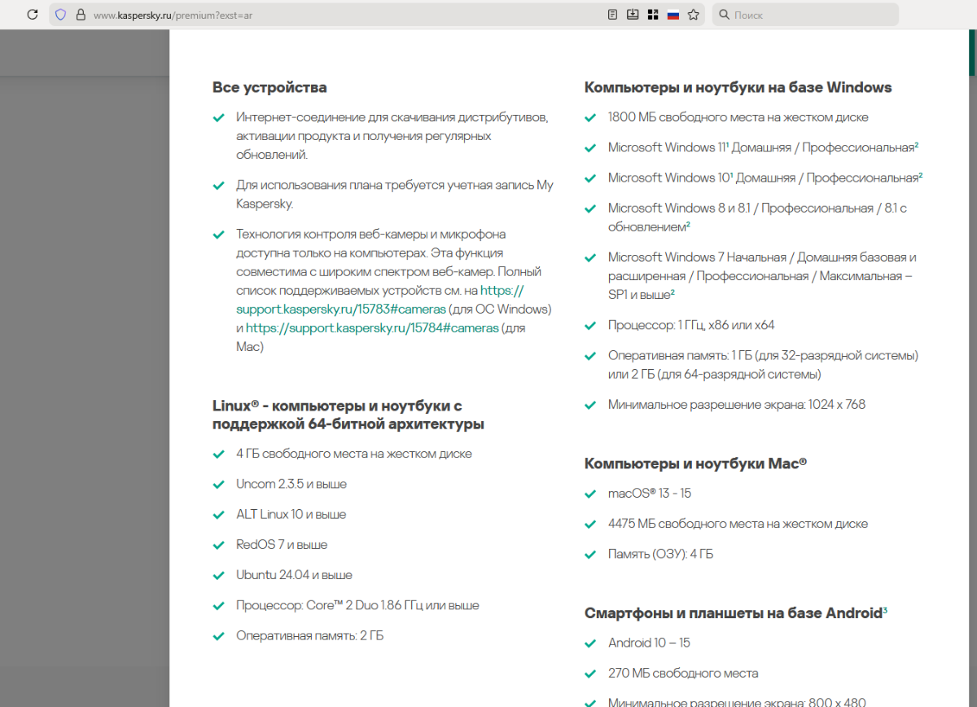The height and width of the screenshot is (707, 977).
Task: Open the tracking protection shield icon
Action: click(x=60, y=15)
